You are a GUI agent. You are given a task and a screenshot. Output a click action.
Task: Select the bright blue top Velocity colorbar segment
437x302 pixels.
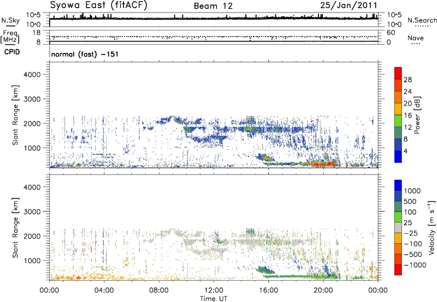[398, 185]
